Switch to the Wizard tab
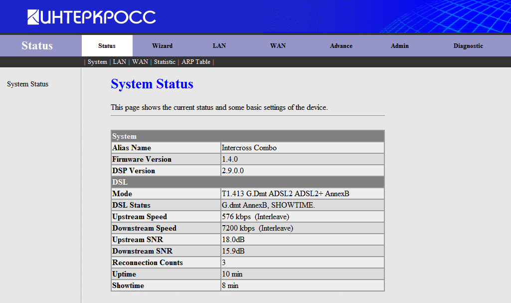Screen dimensions: 511x303 pyautogui.click(x=162, y=46)
